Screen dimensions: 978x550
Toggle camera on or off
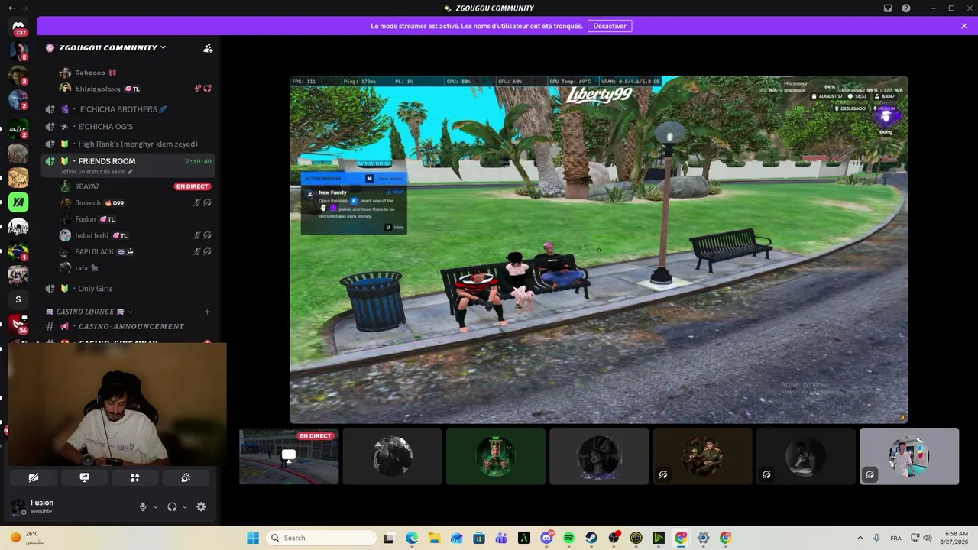tap(34, 477)
